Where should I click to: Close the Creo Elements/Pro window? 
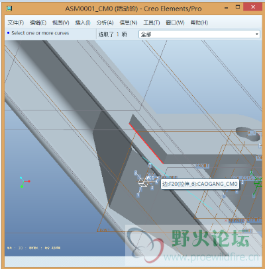[x=253, y=7]
